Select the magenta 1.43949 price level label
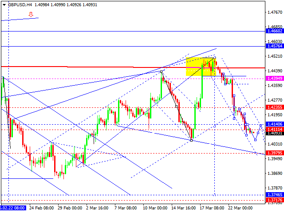Screen dimensions: 284x213 (275, 79)
